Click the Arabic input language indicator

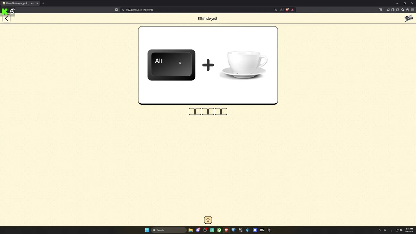pos(391,230)
